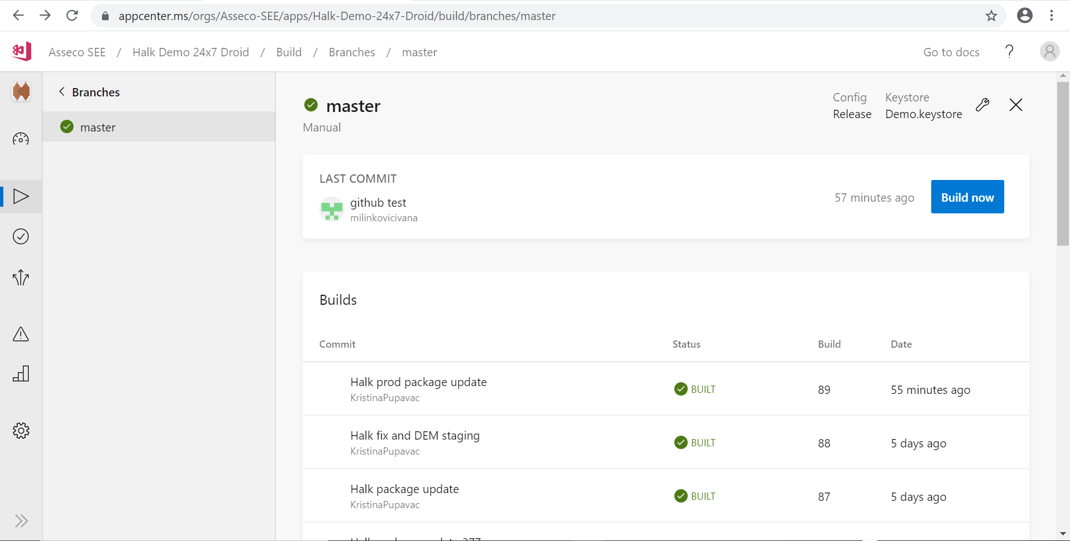Open the Halk Demo app icon in sidebar
This screenshot has height=541, width=1070.
click(21, 91)
